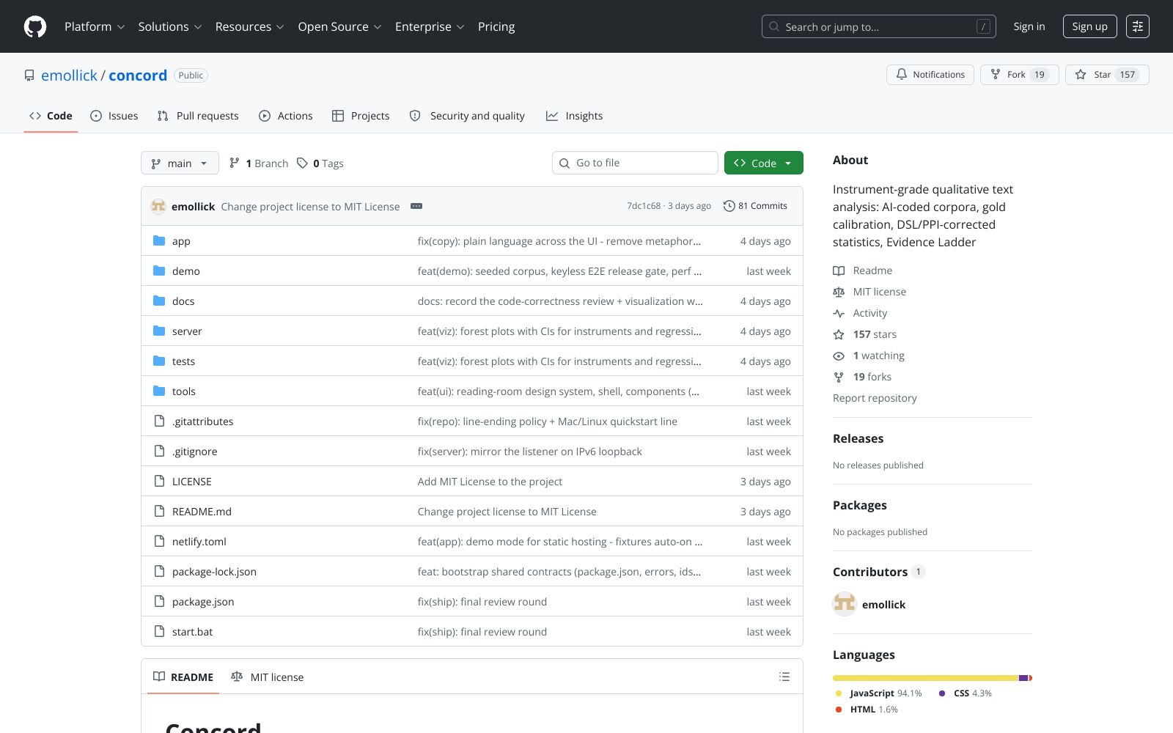
Task: Open the main branch selector
Action: [x=180, y=163]
